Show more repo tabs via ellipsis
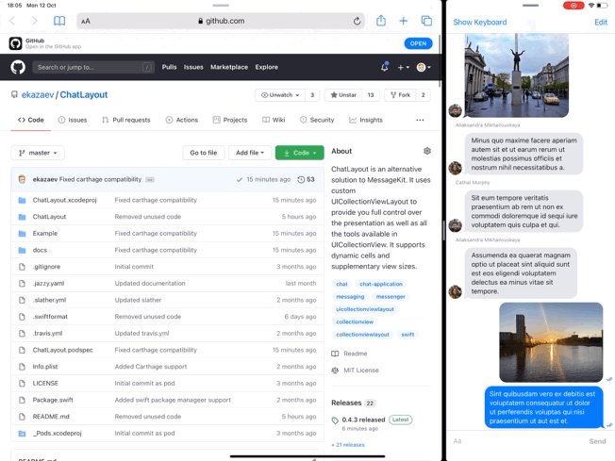The width and height of the screenshot is (615, 461). pos(420,120)
